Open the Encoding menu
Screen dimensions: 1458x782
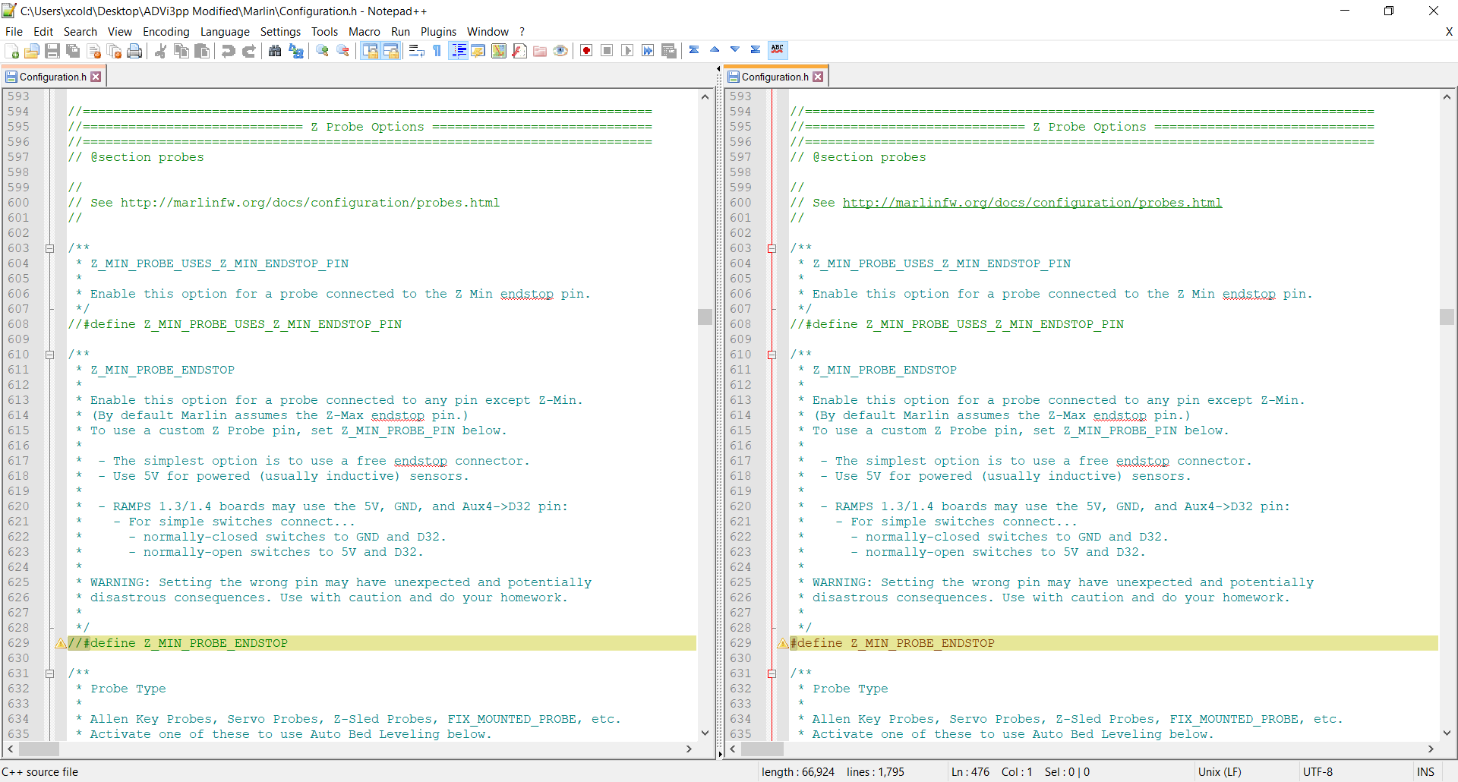click(x=166, y=31)
